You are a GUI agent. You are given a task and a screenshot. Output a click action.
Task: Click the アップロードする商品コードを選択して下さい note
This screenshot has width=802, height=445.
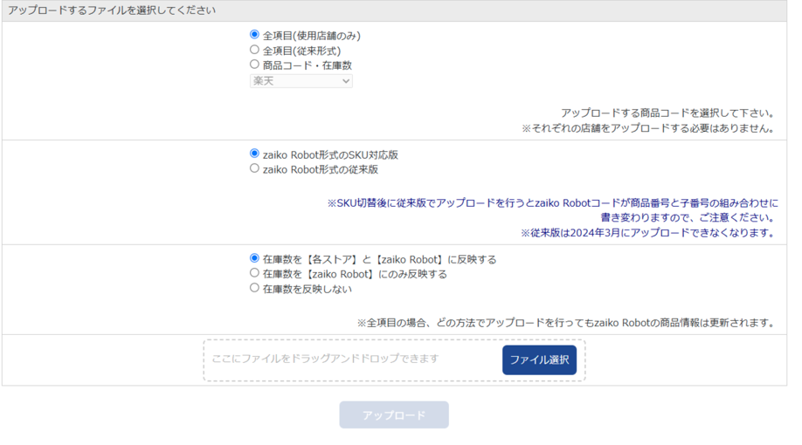[667, 113]
